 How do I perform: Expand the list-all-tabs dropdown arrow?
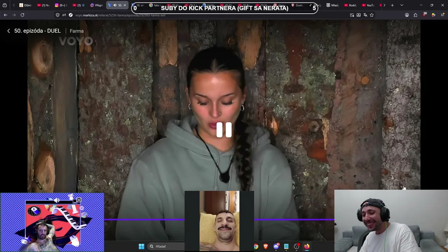click(x=402, y=5)
